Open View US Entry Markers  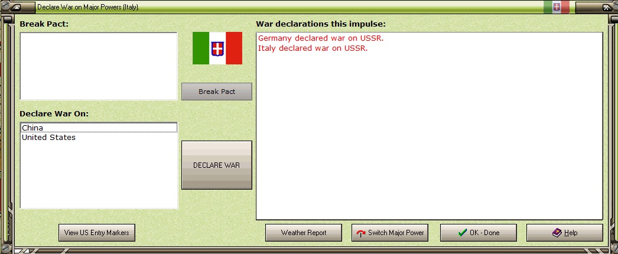[x=96, y=233]
